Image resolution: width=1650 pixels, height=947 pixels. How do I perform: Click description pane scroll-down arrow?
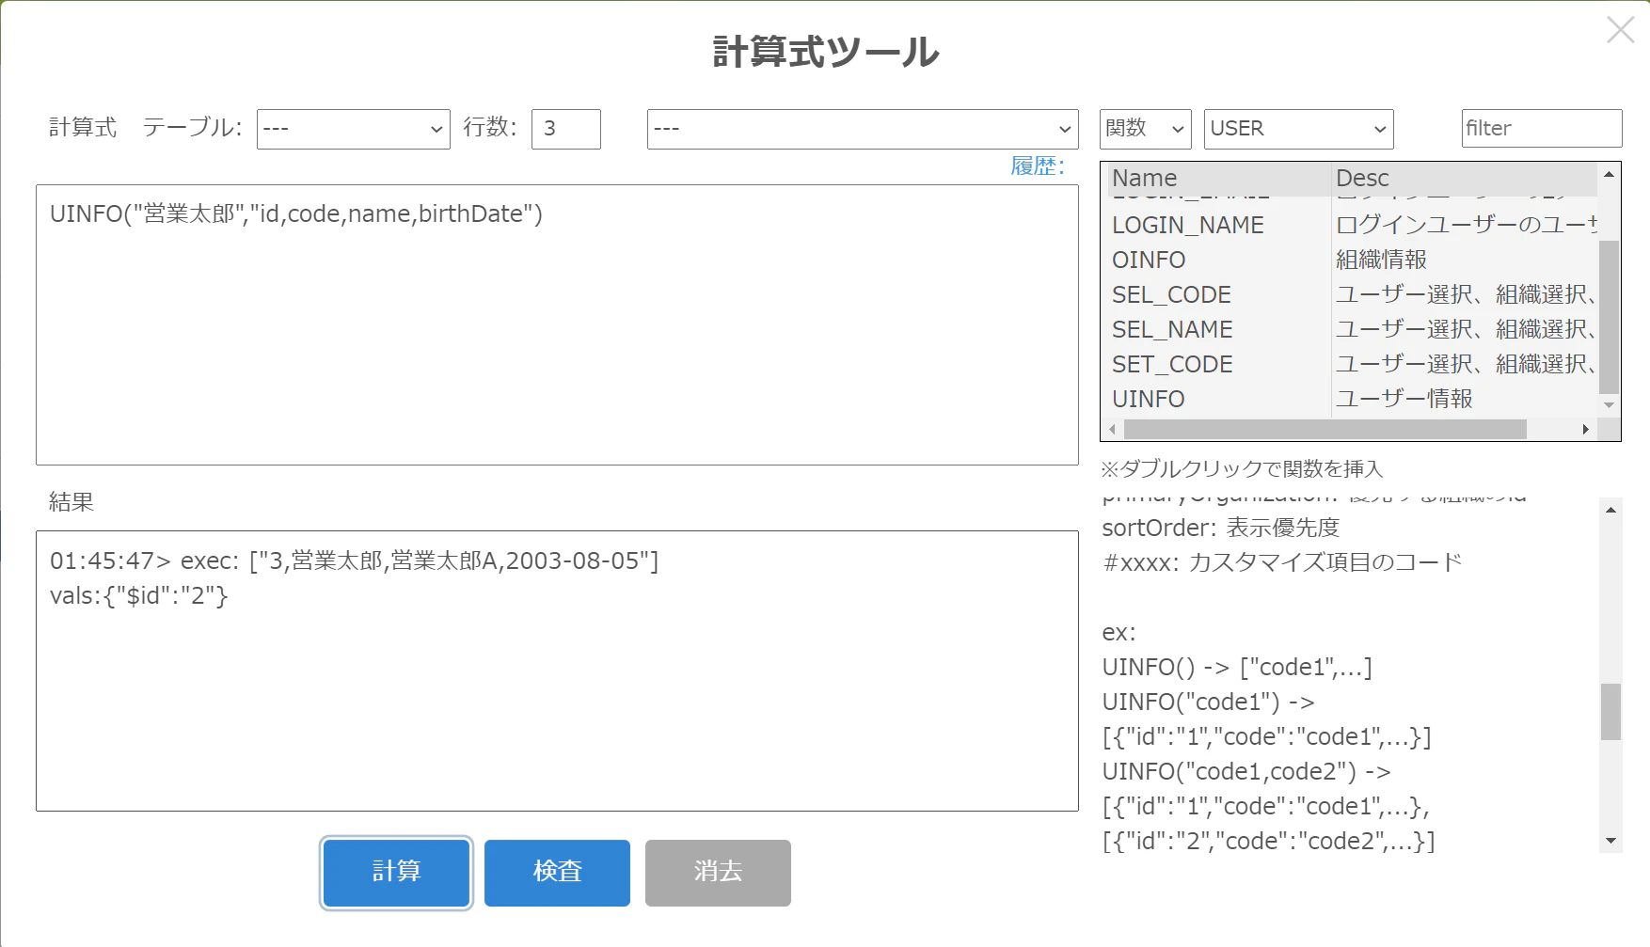(x=1610, y=841)
